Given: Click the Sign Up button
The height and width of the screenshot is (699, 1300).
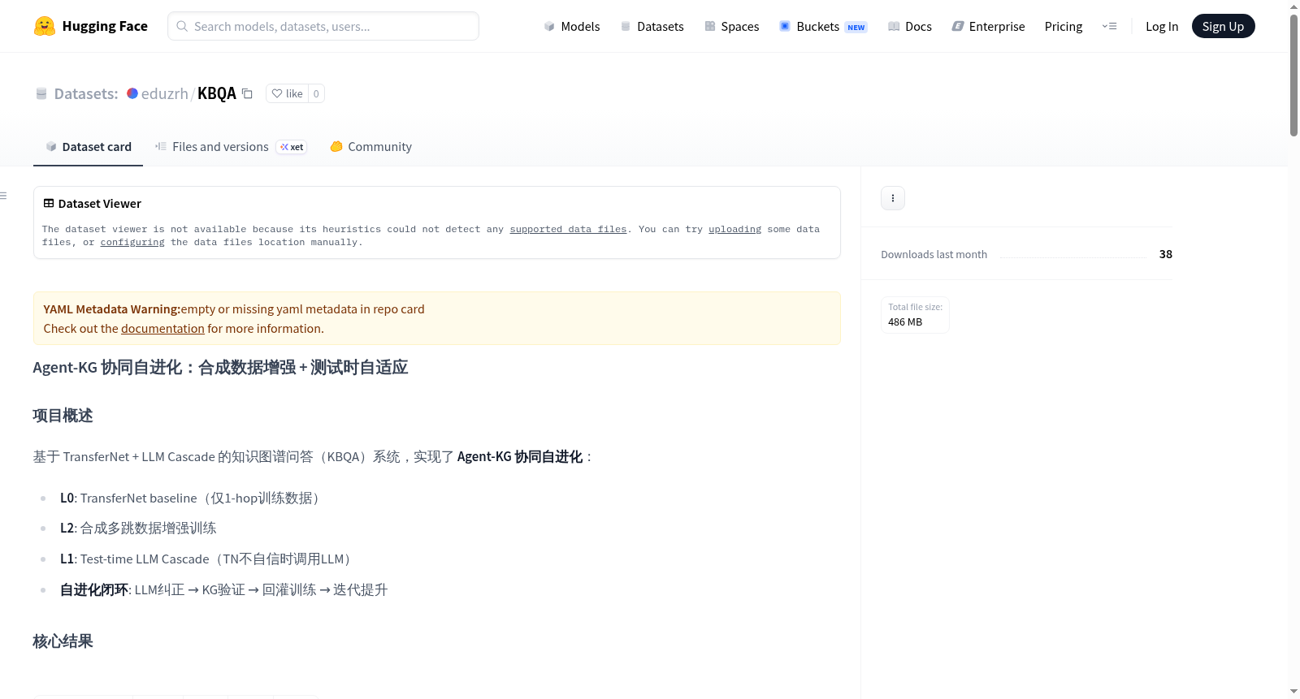Looking at the screenshot, I should (x=1223, y=26).
